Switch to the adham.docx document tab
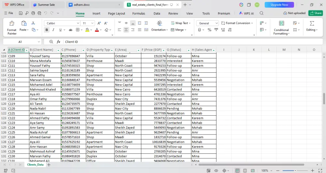This screenshot has height=173, width=326. click(x=95, y=5)
